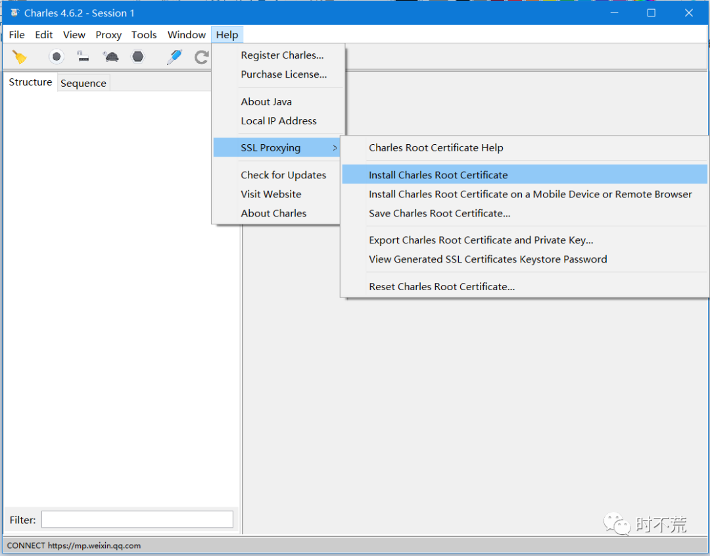Maximize the Charles window
The height and width of the screenshot is (556, 710).
(x=651, y=13)
